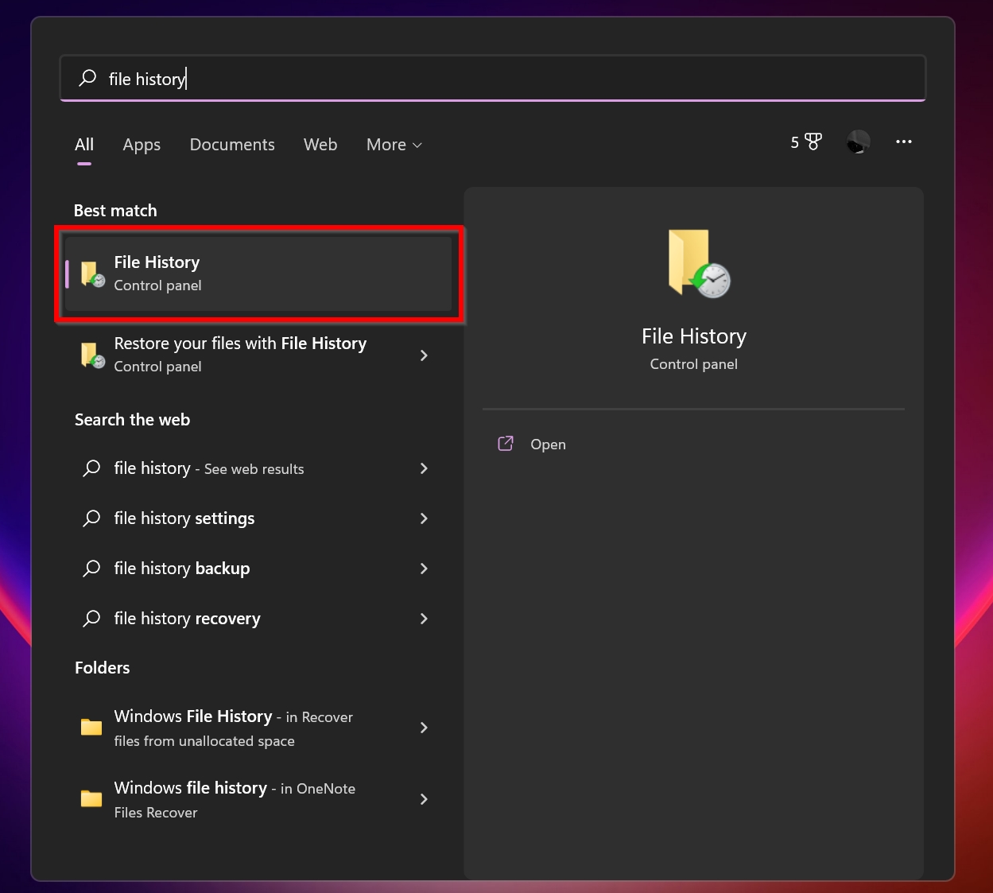The height and width of the screenshot is (893, 993).
Task: Click folder icon for 'in Recover' result
Action: pyautogui.click(x=91, y=727)
